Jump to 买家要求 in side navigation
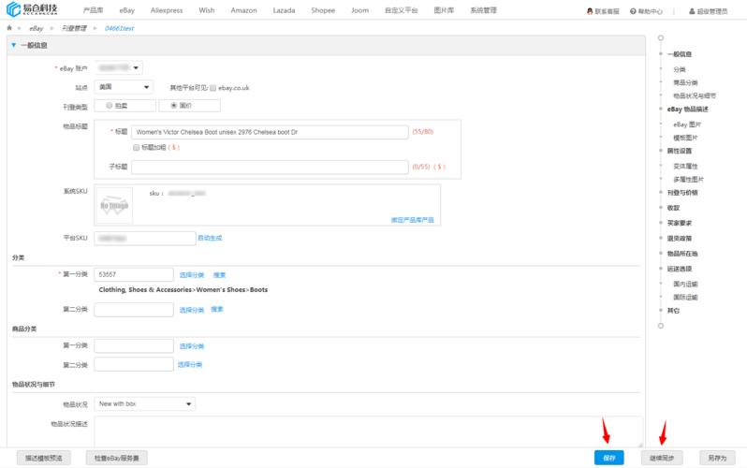The width and height of the screenshot is (747, 468). click(x=680, y=223)
